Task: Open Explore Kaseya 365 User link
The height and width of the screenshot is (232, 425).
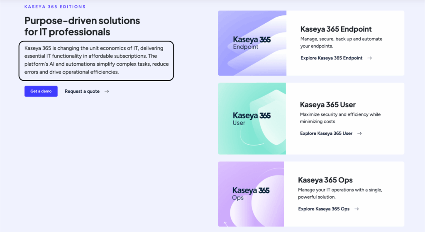Action: tap(326, 133)
